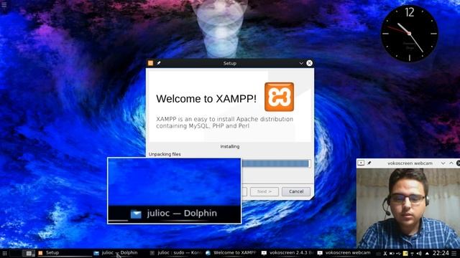Click the virtual desktop pager on the taskbar
Image resolution: width=460 pixels, height=258 pixels.
point(22,253)
